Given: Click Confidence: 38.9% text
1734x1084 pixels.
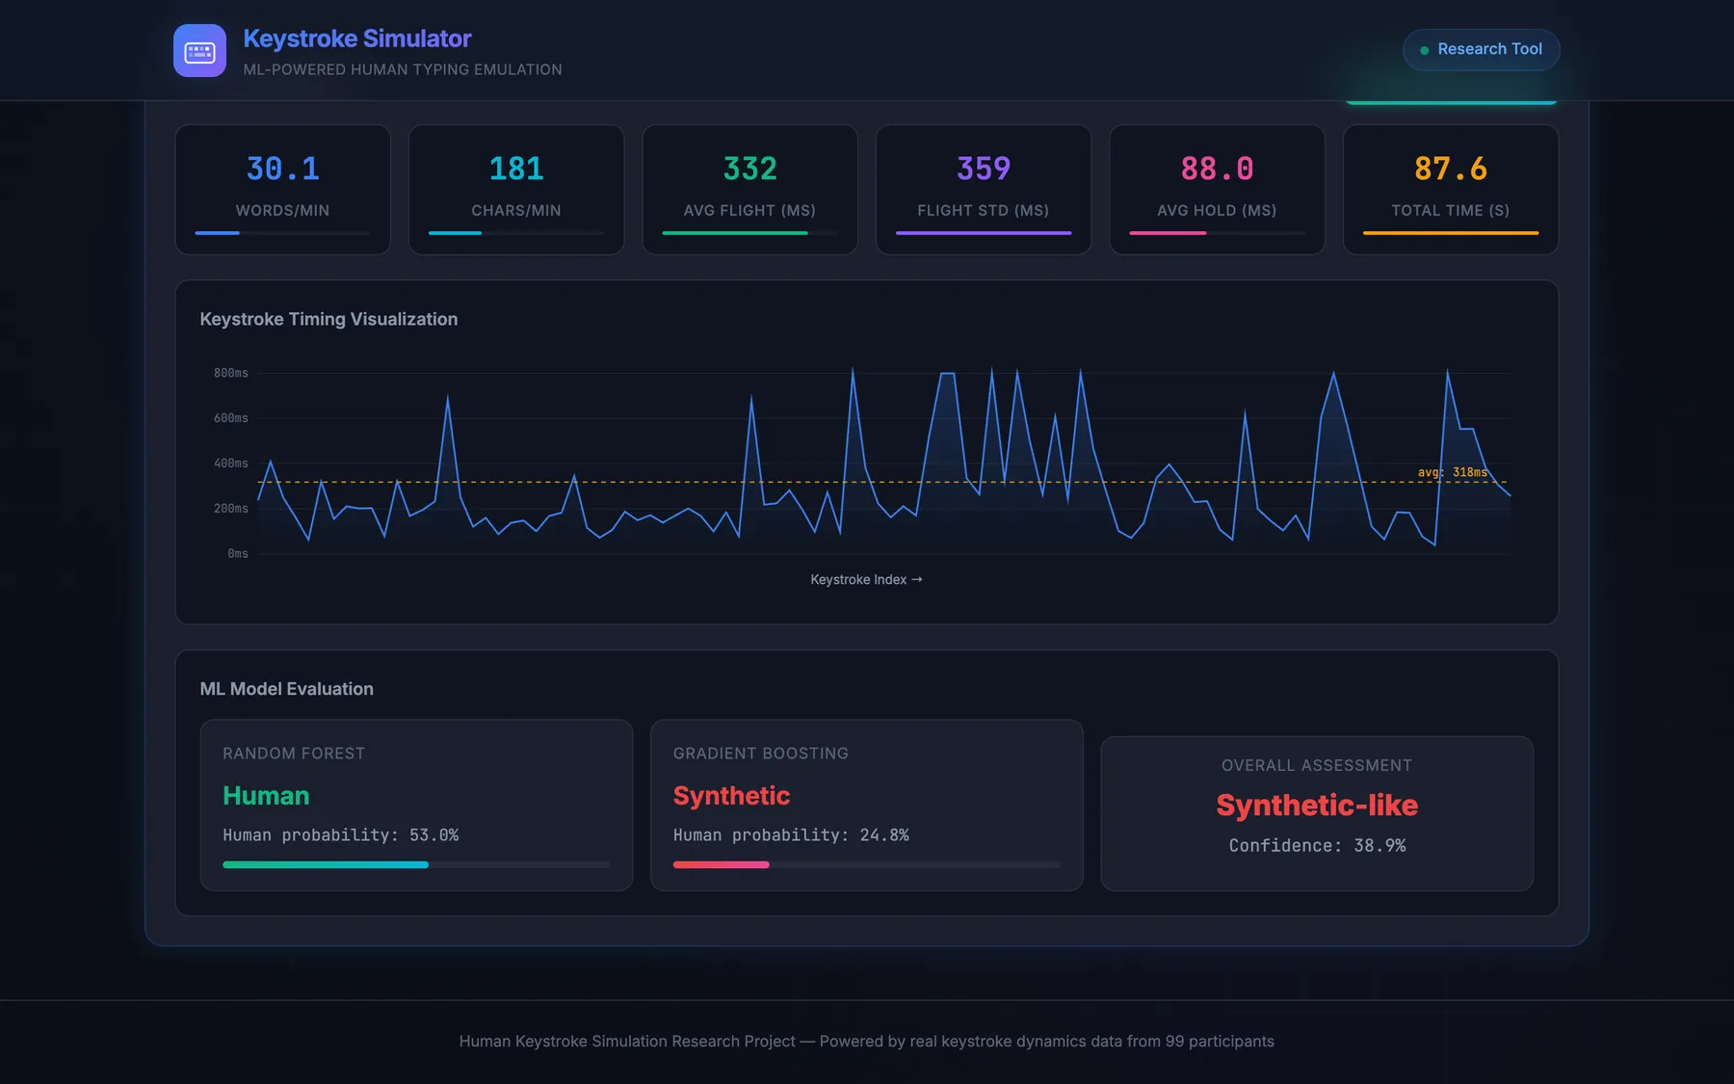Looking at the screenshot, I should 1317,846.
